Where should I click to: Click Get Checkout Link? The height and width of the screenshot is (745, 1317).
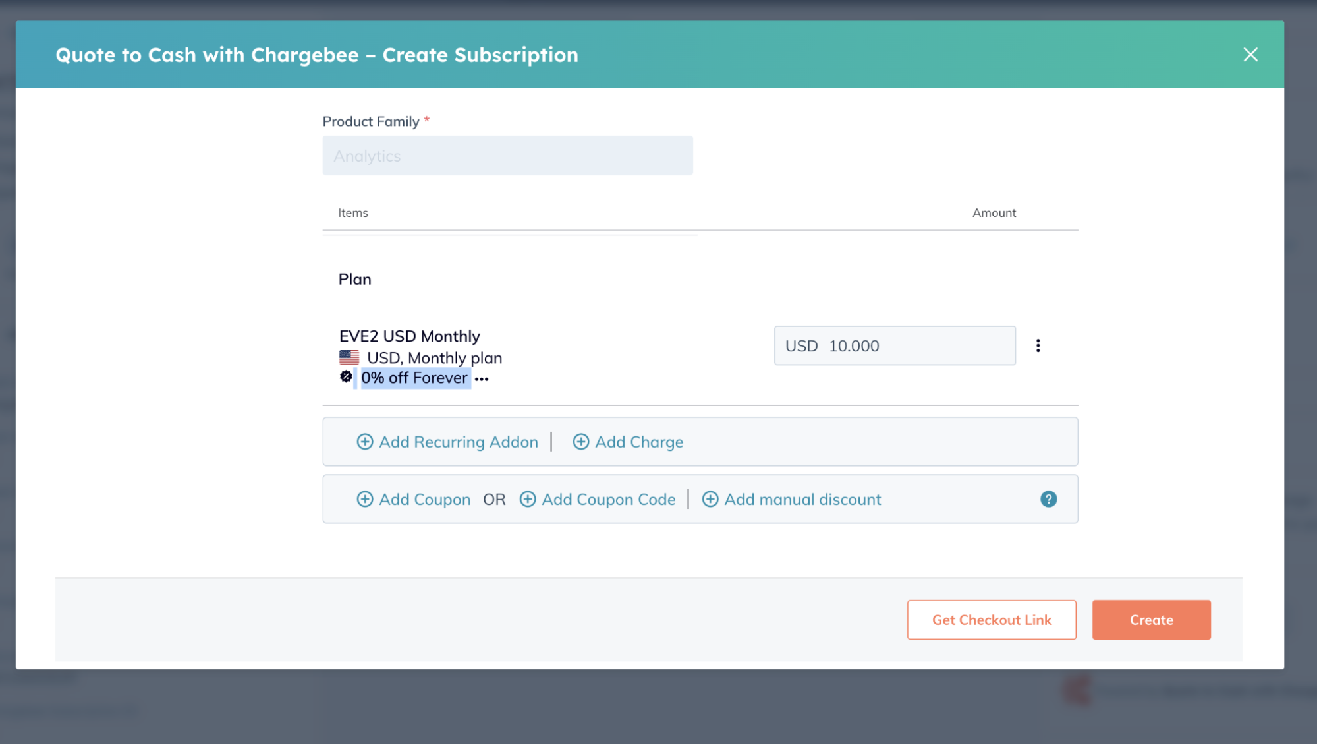[991, 620]
